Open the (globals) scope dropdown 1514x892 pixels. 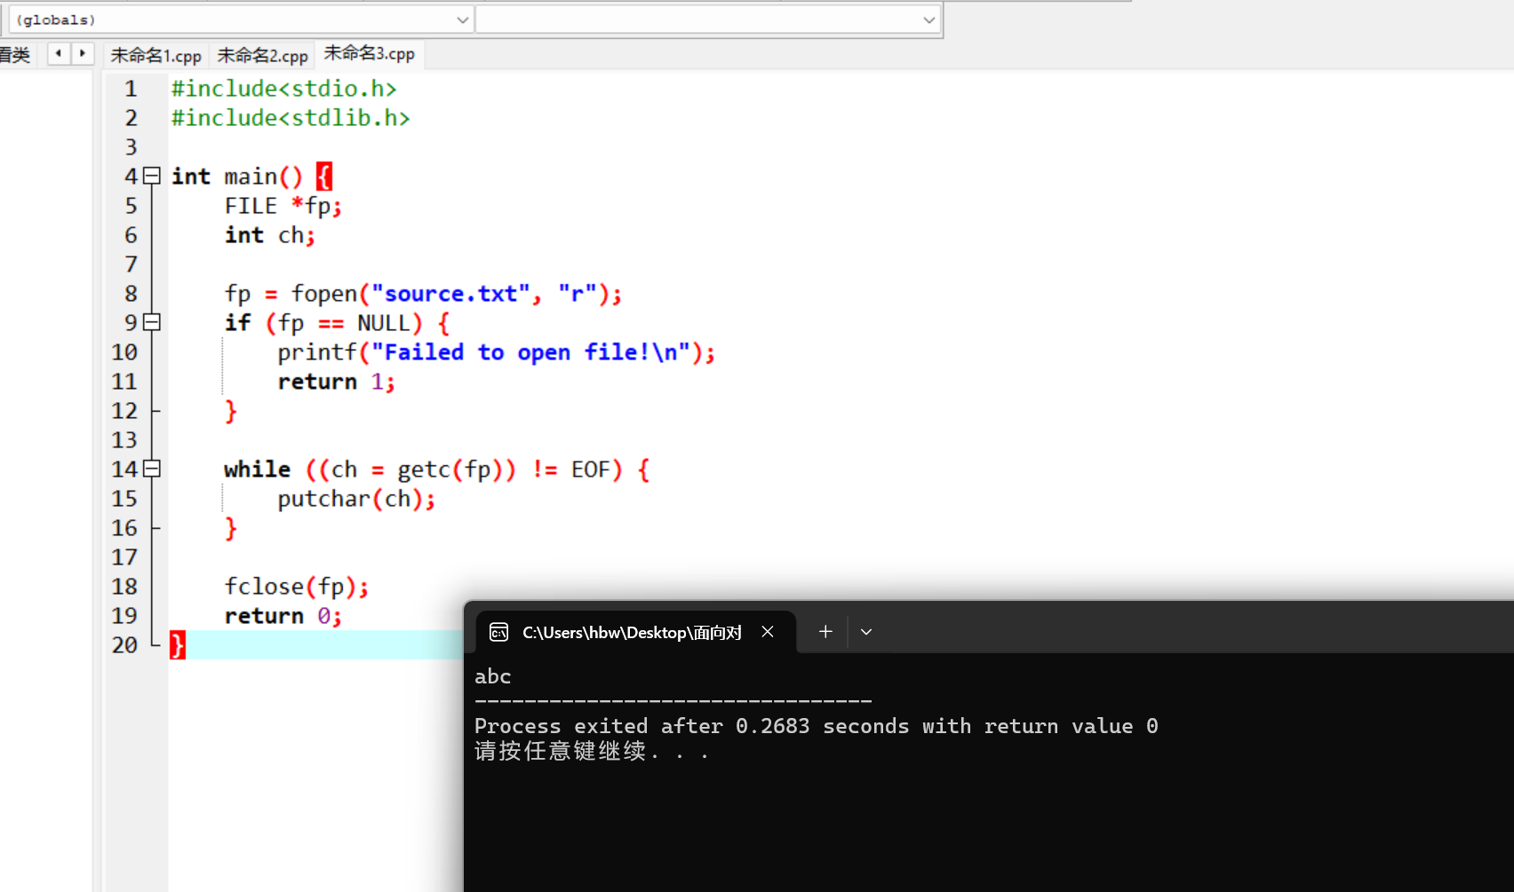coord(240,20)
